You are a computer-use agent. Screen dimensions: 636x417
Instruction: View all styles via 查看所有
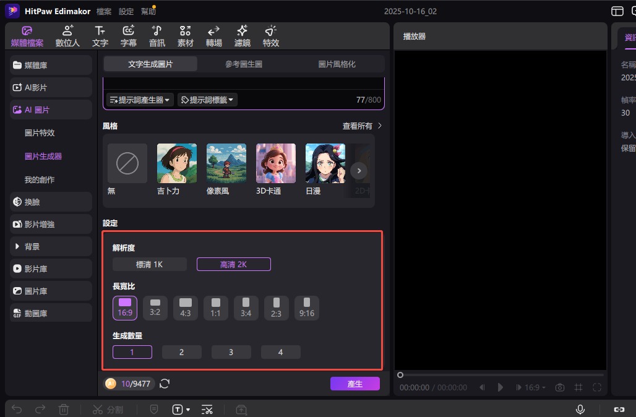pos(363,126)
